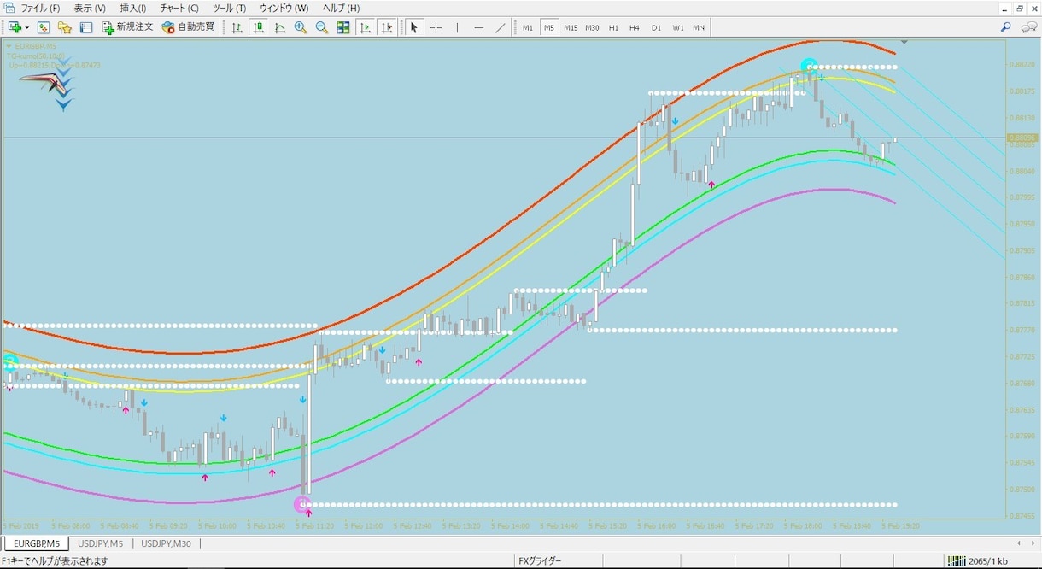Select the horizontal line drawing tool

479,27
